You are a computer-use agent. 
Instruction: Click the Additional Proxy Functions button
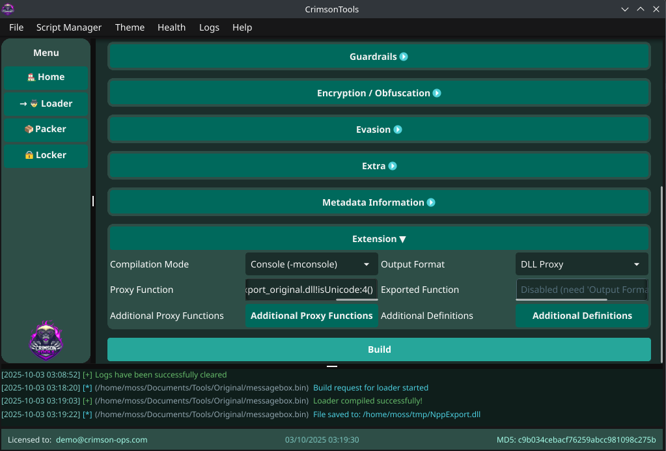tap(311, 316)
